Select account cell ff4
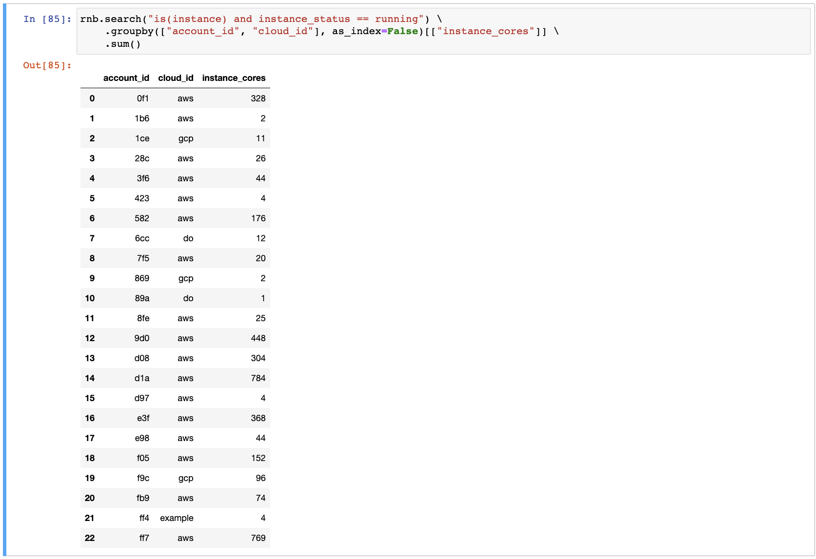The width and height of the screenshot is (816, 559). click(144, 518)
